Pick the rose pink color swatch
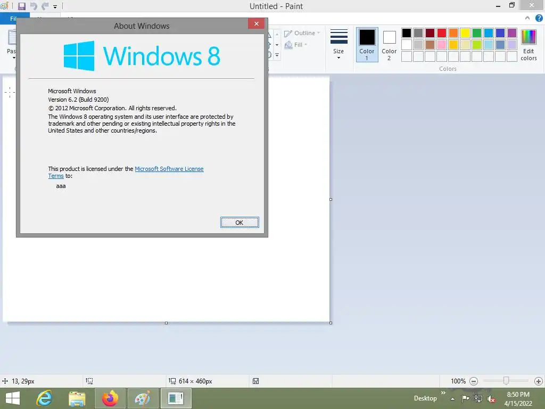Viewport: 545px width, 409px height. pos(441,45)
